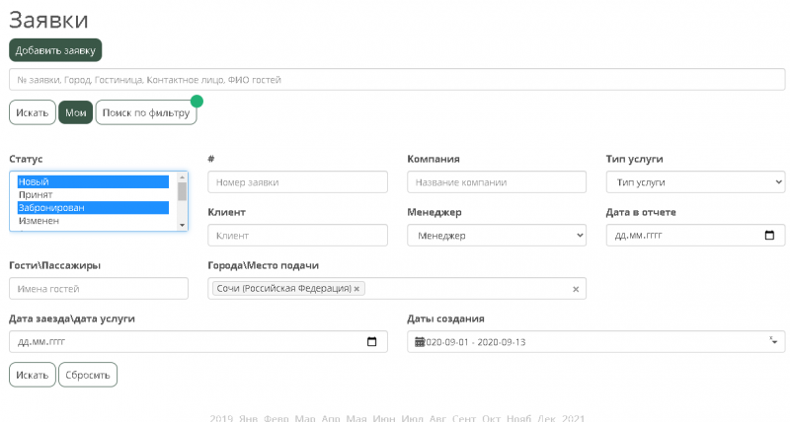
Task: Toggle the Мои filter button
Action: (75, 112)
